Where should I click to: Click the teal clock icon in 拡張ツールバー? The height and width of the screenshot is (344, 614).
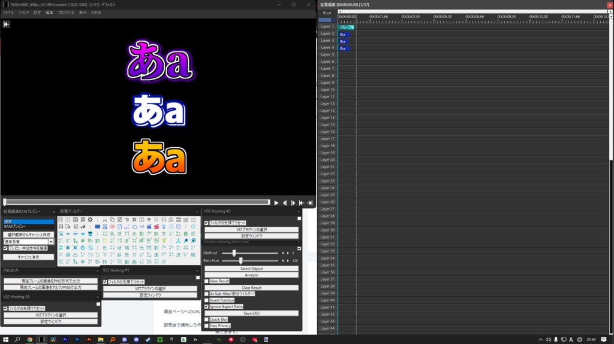pyautogui.click(x=193, y=227)
